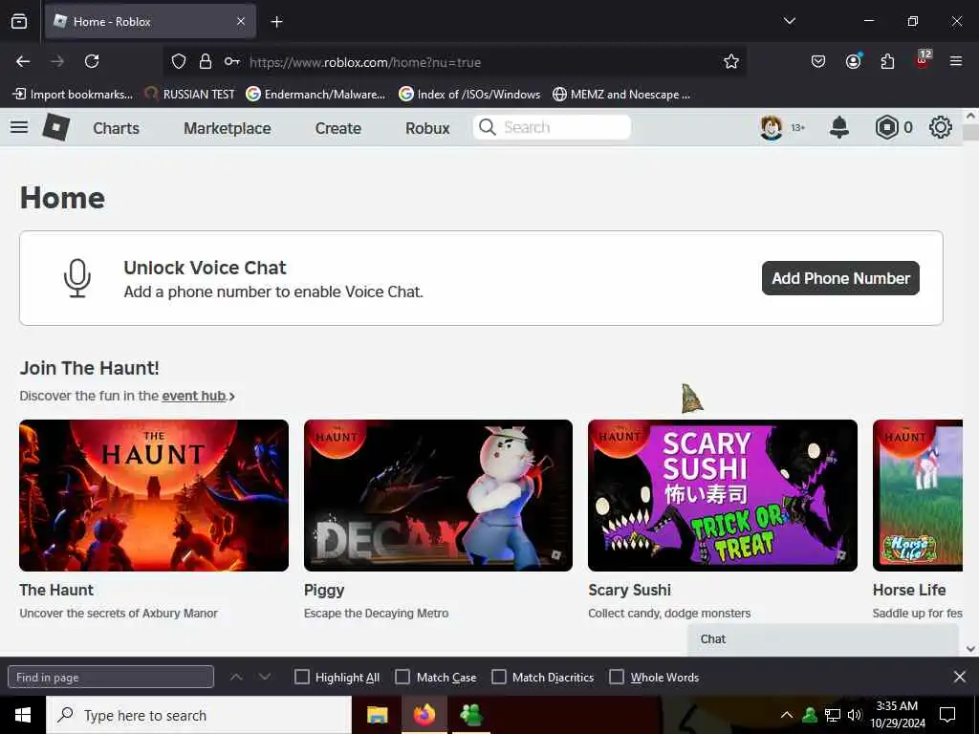Open the Roblox settings gear
Viewport: 979px width, 734px height.
point(941,127)
